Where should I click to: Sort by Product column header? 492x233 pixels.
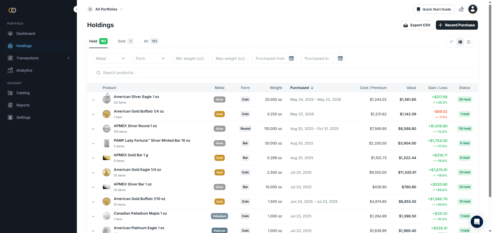tap(109, 88)
